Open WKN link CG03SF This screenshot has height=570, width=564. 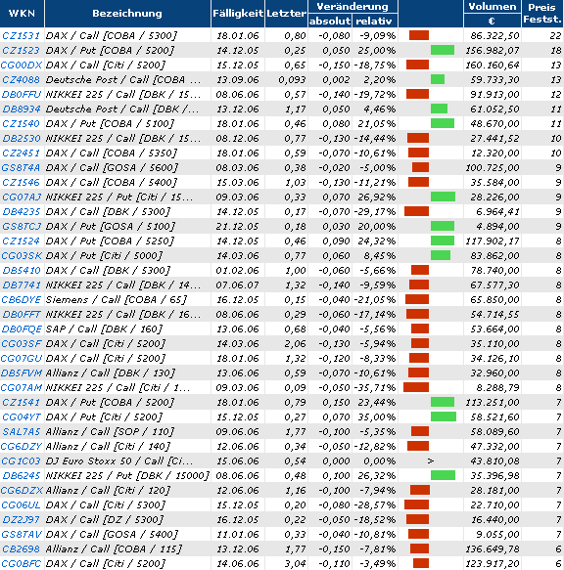[22, 343]
